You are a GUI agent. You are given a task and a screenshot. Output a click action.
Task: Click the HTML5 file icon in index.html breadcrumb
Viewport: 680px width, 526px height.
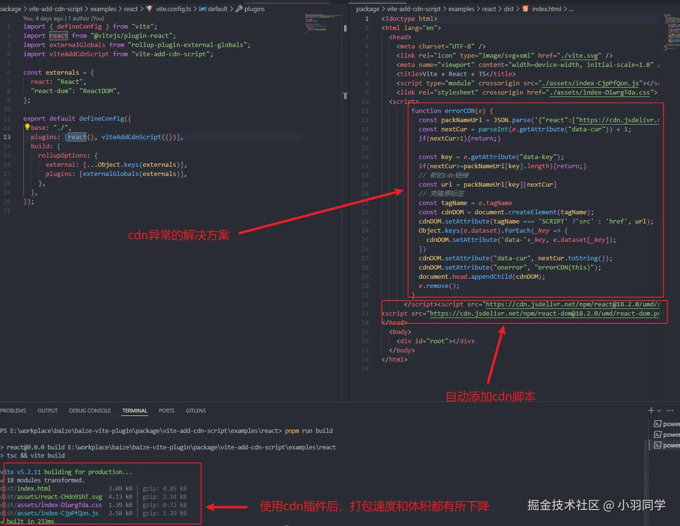point(525,9)
